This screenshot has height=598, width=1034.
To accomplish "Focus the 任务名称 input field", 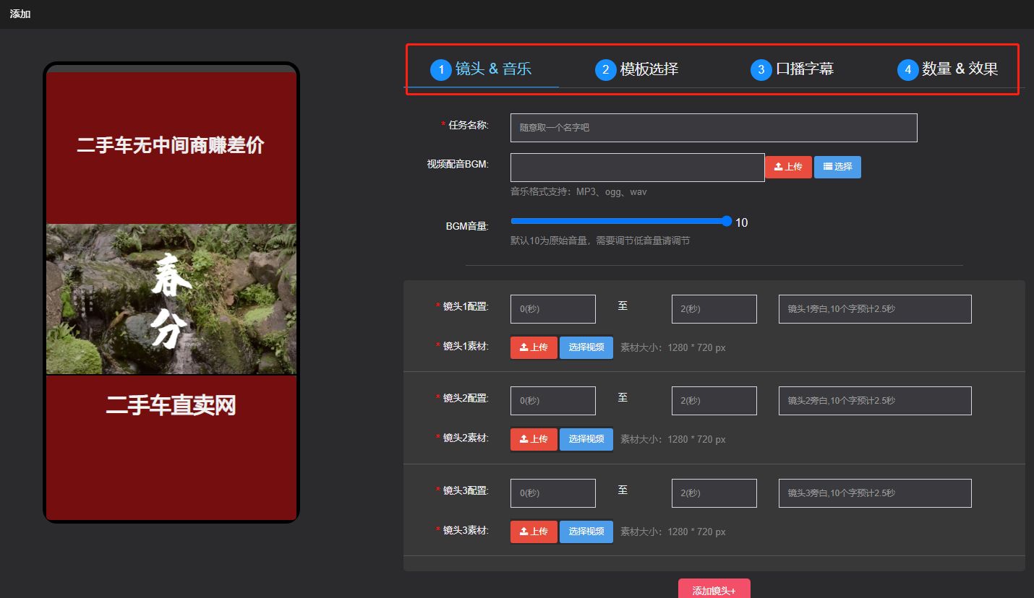I will click(713, 128).
